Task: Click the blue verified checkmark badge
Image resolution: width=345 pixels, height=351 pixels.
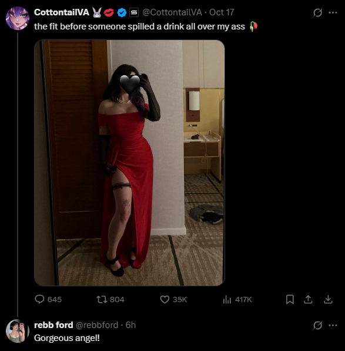Action: coord(122,12)
